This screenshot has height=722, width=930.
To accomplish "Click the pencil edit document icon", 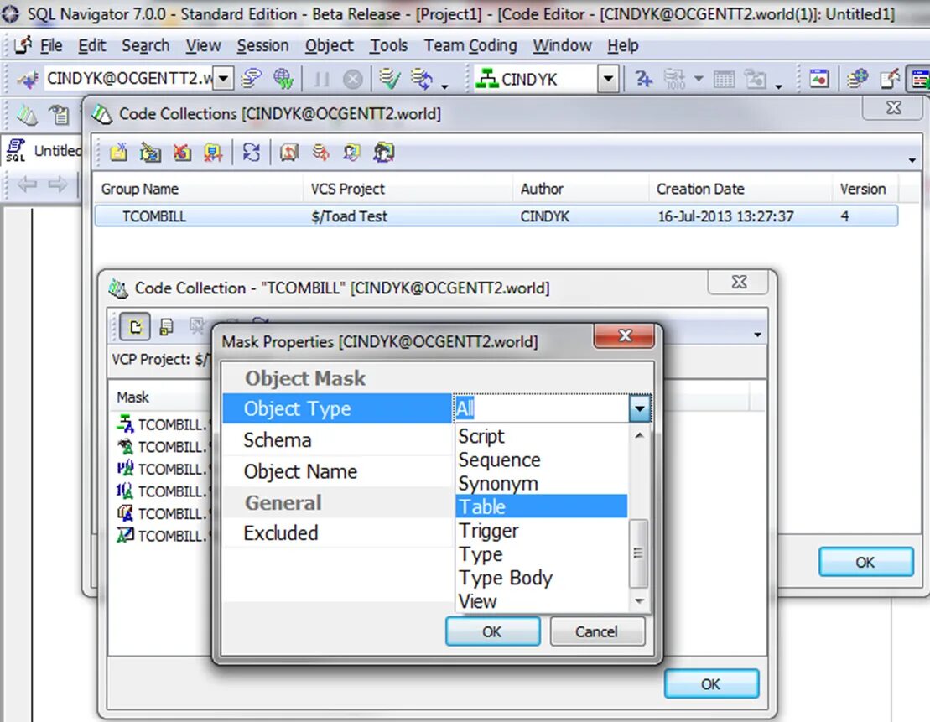I will click(889, 79).
